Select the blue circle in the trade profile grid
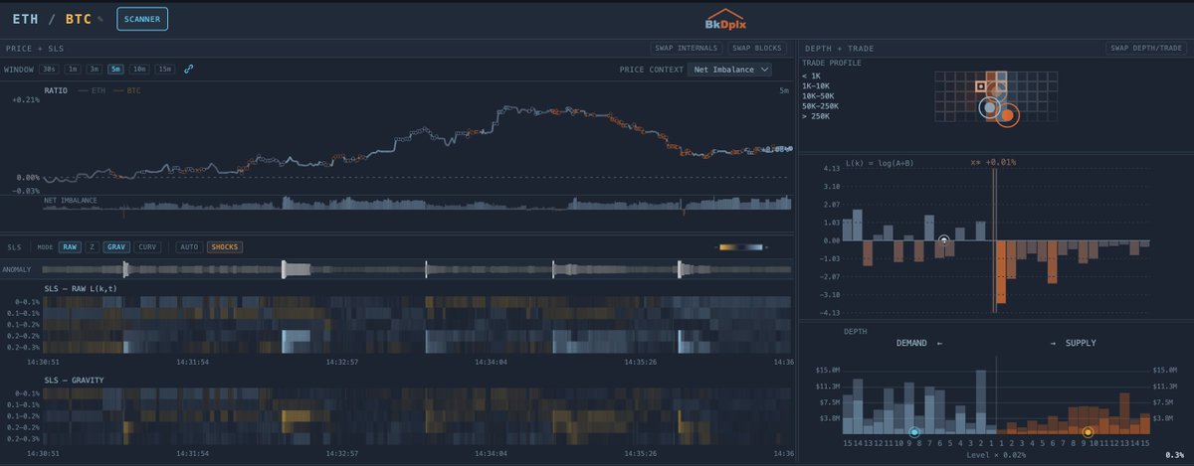1194x466 pixels. [988, 108]
